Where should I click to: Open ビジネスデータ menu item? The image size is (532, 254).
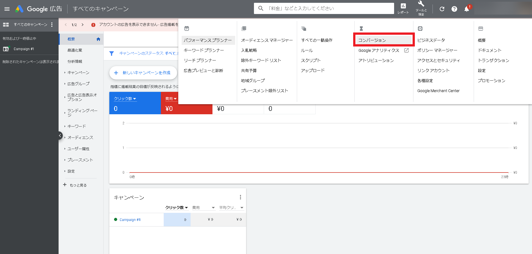pyautogui.click(x=431, y=40)
